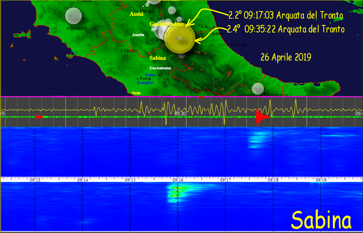
Task: Select the 09:14 tick on spectrogram time axis
Action: (83, 180)
